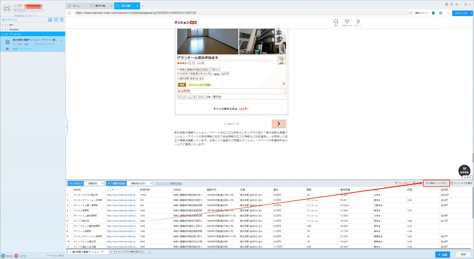This screenshot has height=259, width=474.
Task: Remove the task with its X in sidebar
Action: 61,40
